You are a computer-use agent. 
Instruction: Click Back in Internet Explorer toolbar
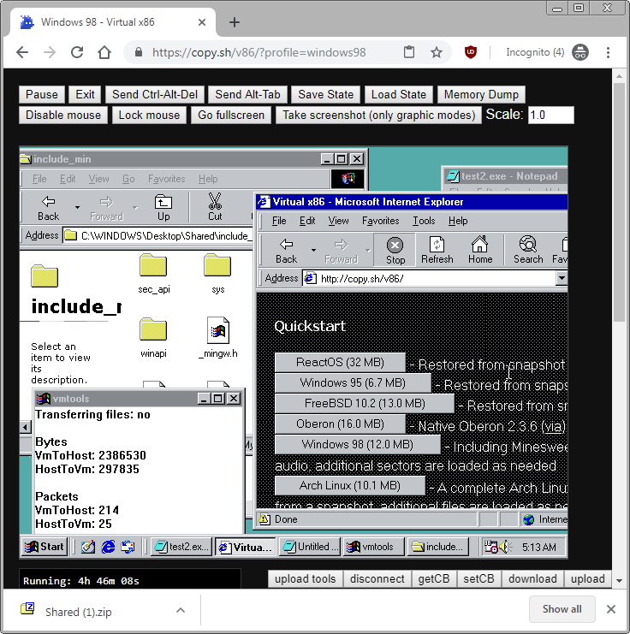287,251
